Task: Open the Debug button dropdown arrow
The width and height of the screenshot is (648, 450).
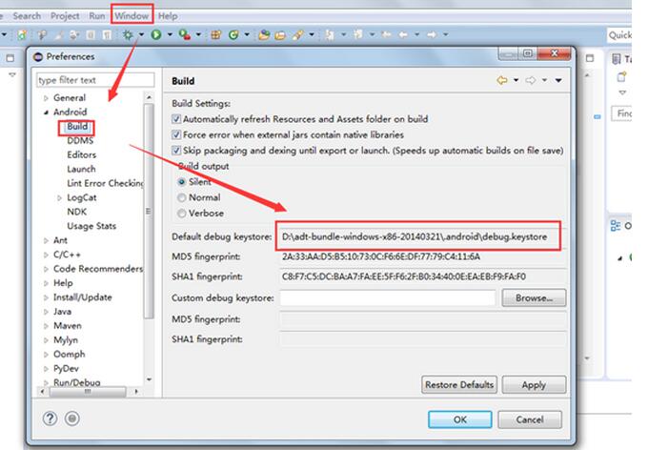Action: pyautogui.click(x=141, y=34)
